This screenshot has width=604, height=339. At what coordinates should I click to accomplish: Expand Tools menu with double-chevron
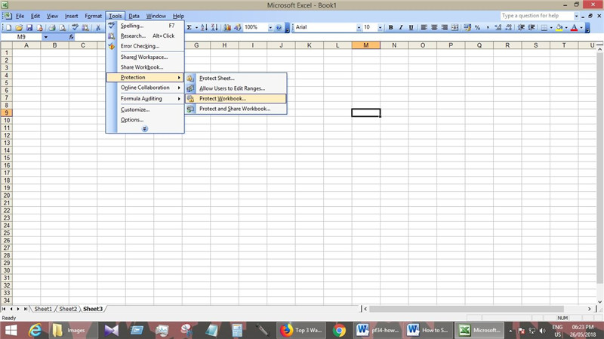click(145, 128)
